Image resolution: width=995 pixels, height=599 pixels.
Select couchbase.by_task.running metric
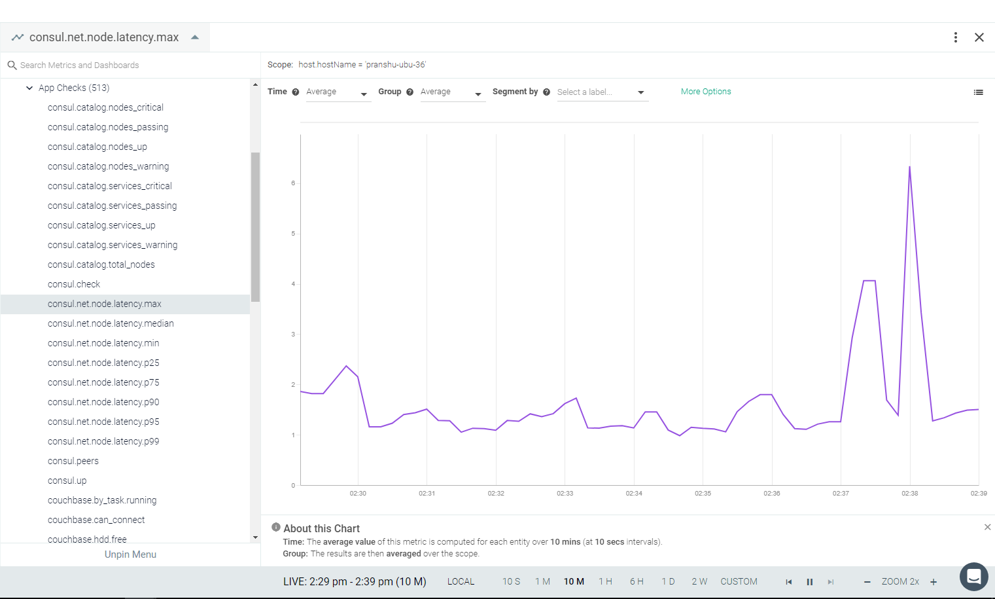point(126,500)
